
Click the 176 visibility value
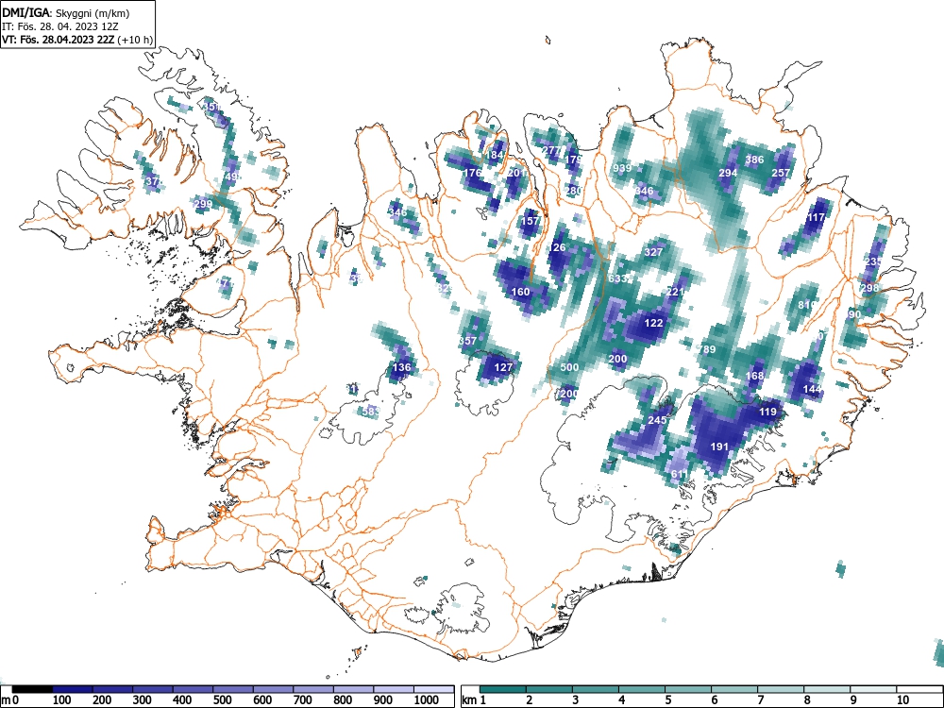(473, 173)
